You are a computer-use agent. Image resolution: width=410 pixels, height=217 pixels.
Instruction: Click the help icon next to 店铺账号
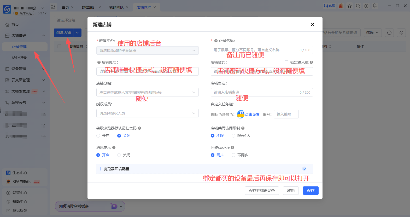coord(99,62)
